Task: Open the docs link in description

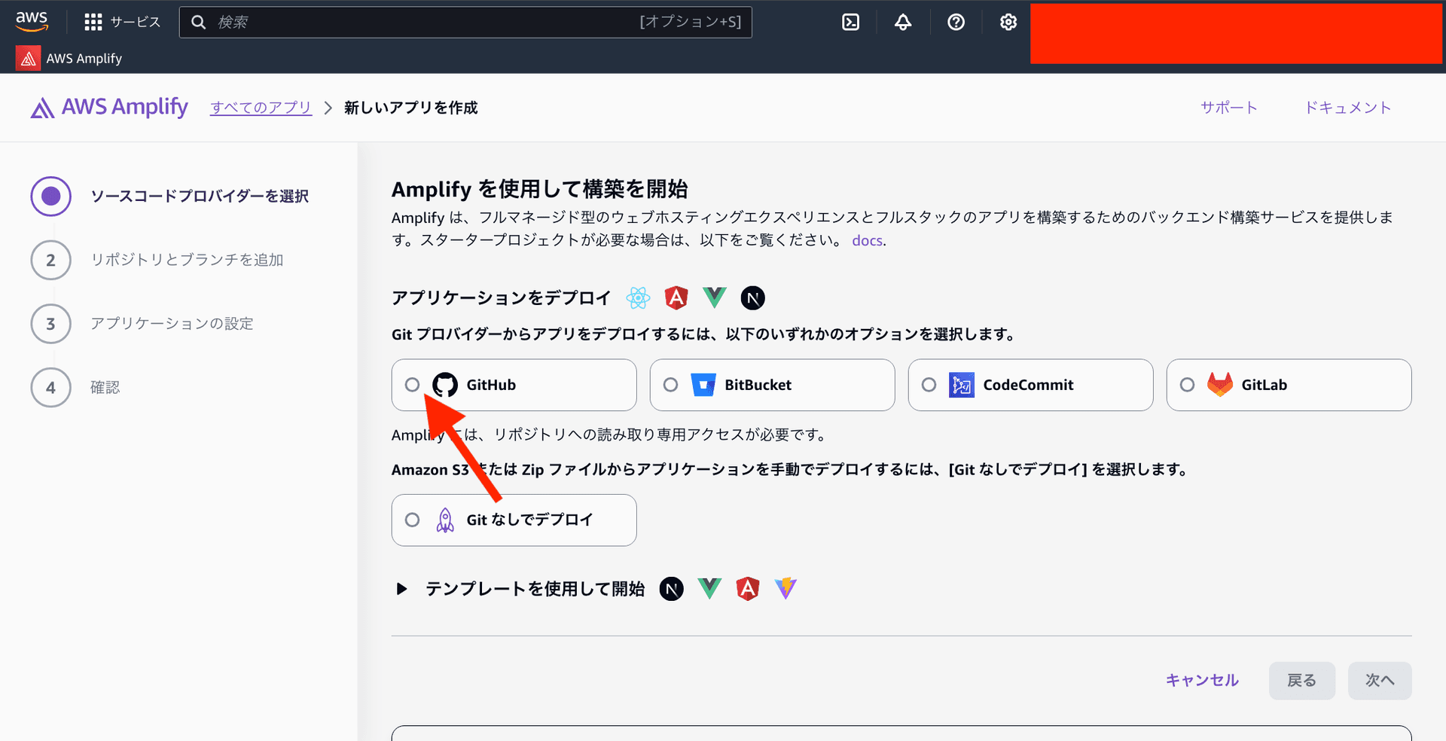Action: coord(868,241)
